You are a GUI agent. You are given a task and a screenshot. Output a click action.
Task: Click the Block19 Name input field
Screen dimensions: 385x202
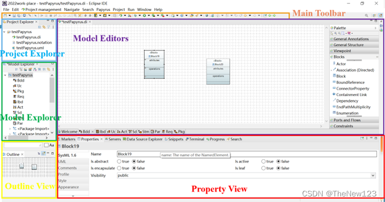247,154
